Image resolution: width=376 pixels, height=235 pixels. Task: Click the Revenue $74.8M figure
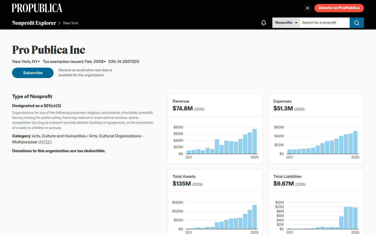183,108
